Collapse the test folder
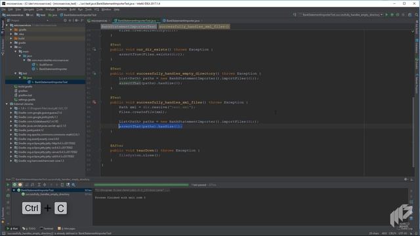Screen dimensions: 420x236 [x=16, y=73]
